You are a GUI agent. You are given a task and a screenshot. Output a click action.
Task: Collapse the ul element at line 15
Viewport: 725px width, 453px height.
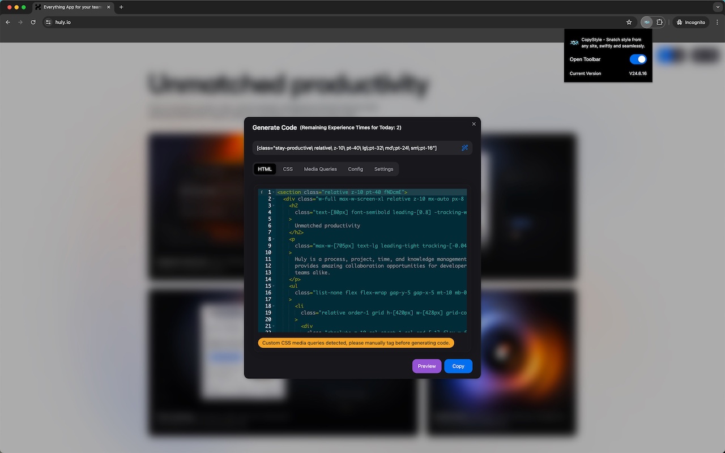tap(274, 286)
